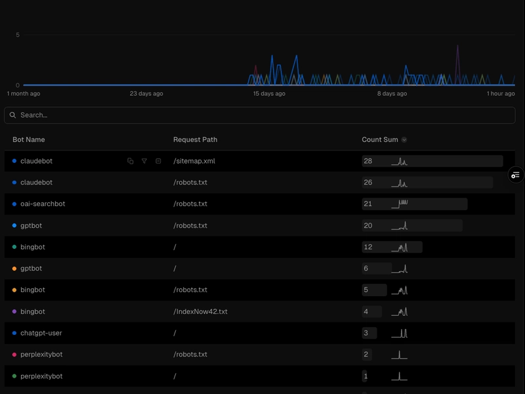Click purple dot of bingbot /IndexNow42.txt row
This screenshot has width=525, height=394.
click(14, 311)
